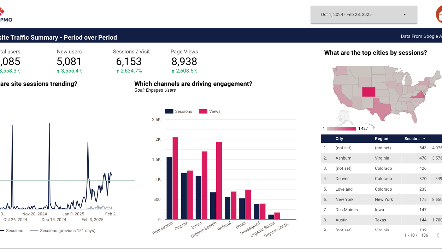
Task: Click the 1 - 10 / 1186 pagination label
Action: [416, 235]
